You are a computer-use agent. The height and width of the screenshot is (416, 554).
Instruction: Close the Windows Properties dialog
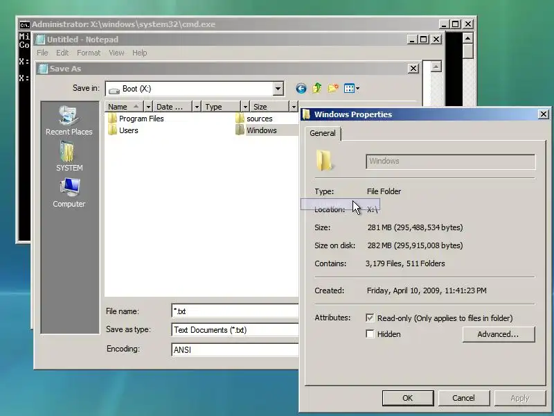point(544,114)
